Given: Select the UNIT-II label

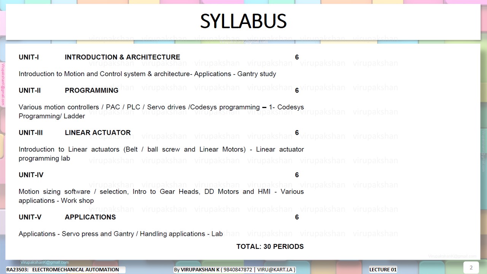Looking at the screenshot, I should pyautogui.click(x=30, y=90).
